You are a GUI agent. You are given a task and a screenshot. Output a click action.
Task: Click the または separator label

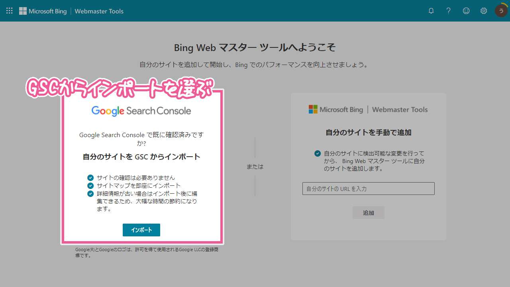point(255,167)
